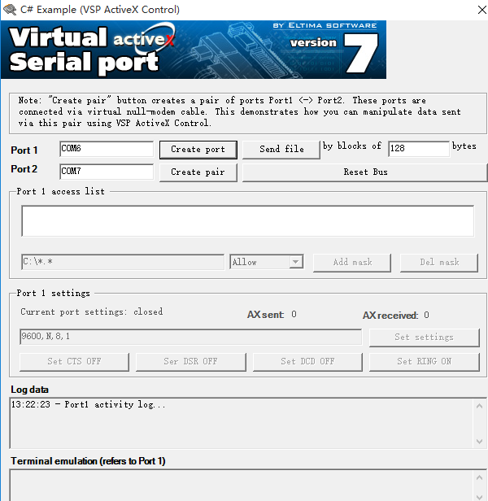Click the Reset Bus button
Image resolution: width=488 pixels, height=501 pixels.
pyautogui.click(x=365, y=172)
